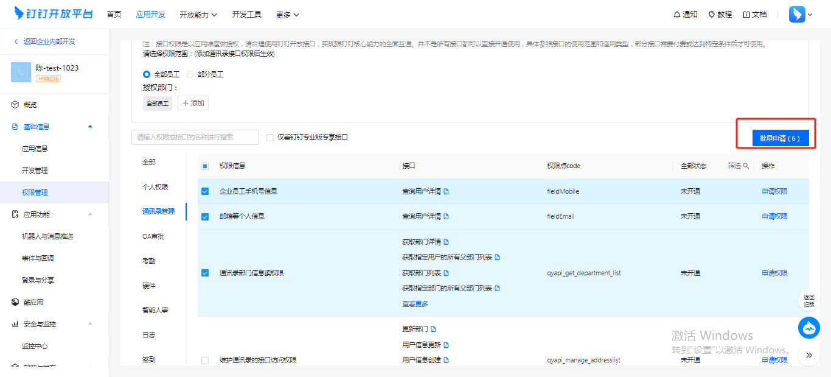The height and width of the screenshot is (377, 831).
Task: Click the 批量申请 (6) button
Action: coord(779,138)
